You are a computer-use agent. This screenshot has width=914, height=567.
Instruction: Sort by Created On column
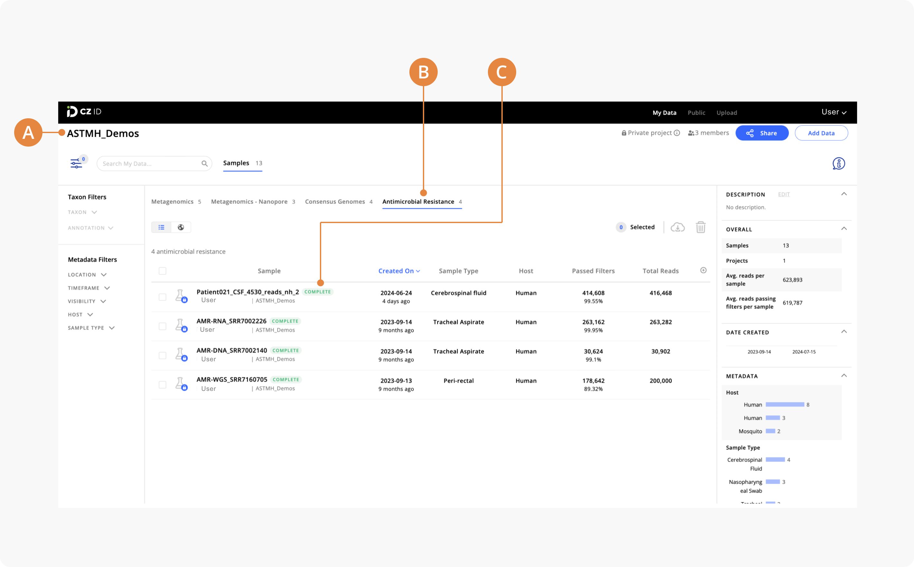pos(399,271)
